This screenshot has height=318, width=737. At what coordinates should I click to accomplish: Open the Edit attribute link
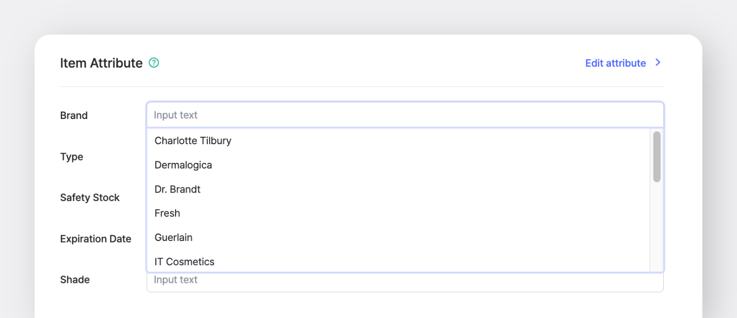click(615, 63)
